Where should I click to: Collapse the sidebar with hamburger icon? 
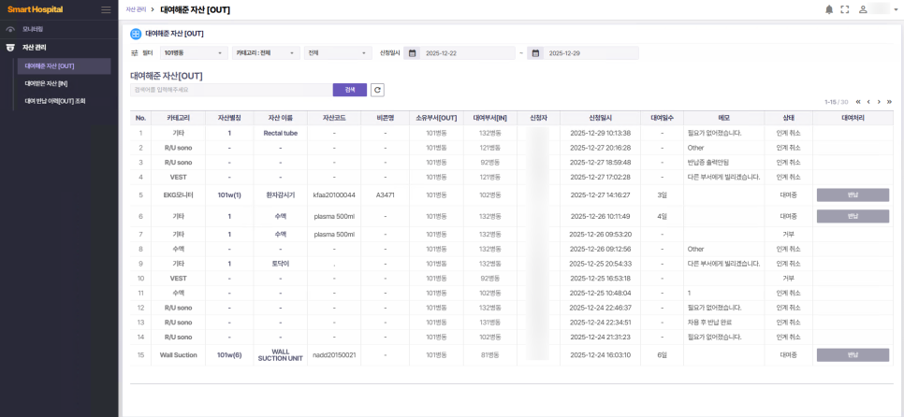[x=106, y=9]
